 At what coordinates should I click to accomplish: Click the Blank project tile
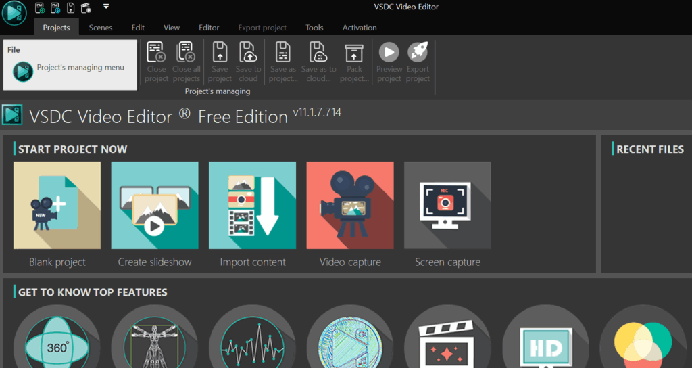point(57,206)
